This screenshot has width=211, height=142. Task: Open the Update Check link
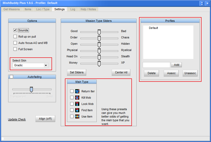[x=17, y=119]
